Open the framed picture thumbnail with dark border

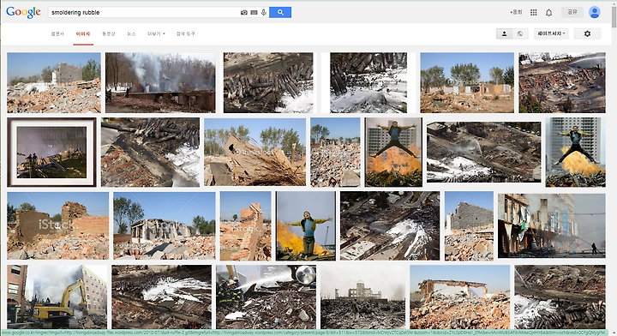51,152
